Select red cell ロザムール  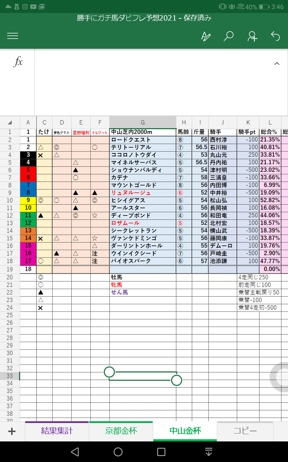pyautogui.click(x=143, y=223)
